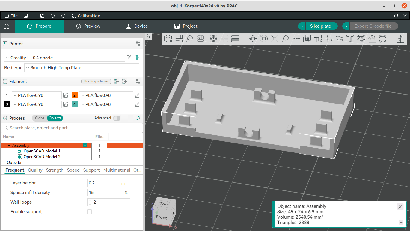This screenshot has height=231, width=410.
Task: Uncheck the Assembly row checkbox
Action: click(85, 145)
